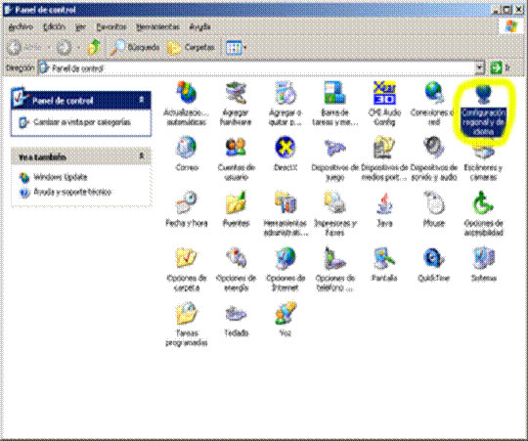
Task: Open Fecha y hora settings
Action: 187,208
